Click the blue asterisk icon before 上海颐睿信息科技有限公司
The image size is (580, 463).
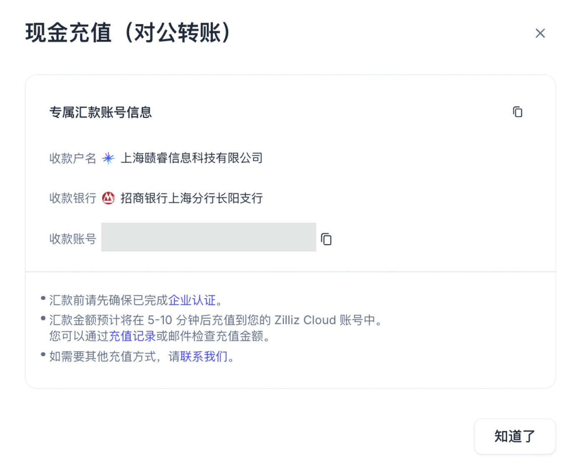coord(108,158)
